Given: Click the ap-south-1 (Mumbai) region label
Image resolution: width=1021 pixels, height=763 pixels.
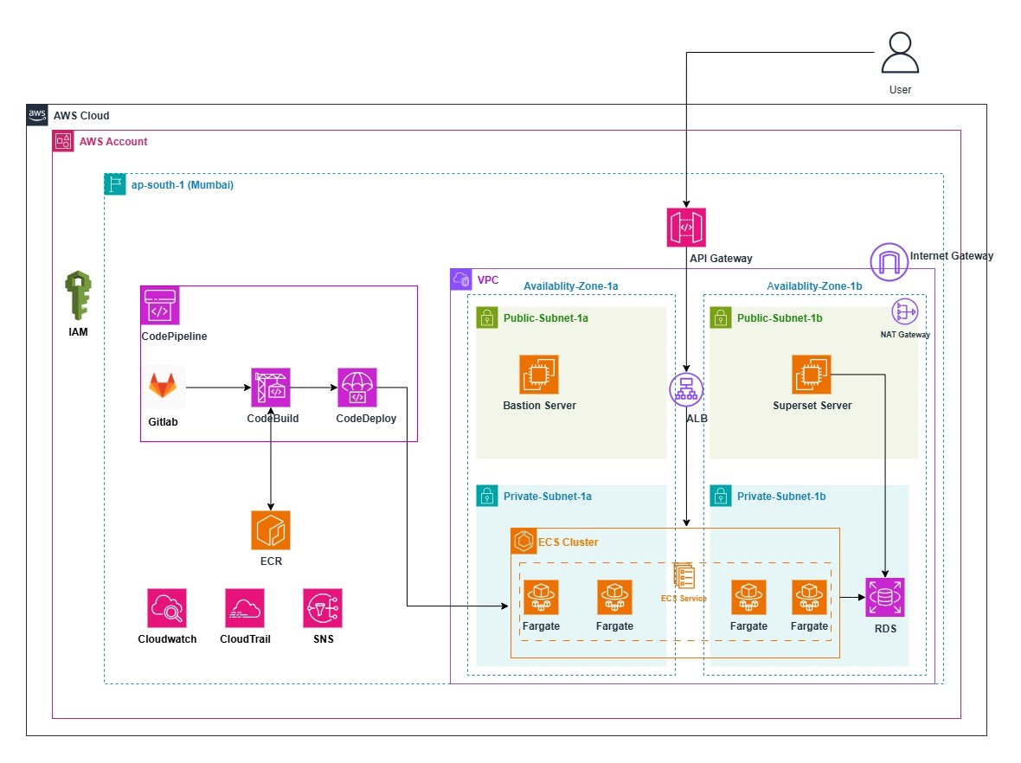Looking at the screenshot, I should point(182,185).
